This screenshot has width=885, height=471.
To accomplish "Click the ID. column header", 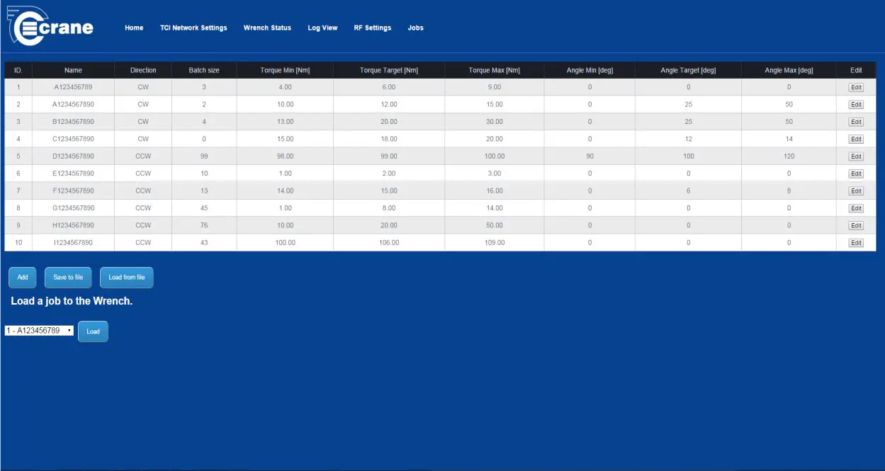I will click(18, 70).
